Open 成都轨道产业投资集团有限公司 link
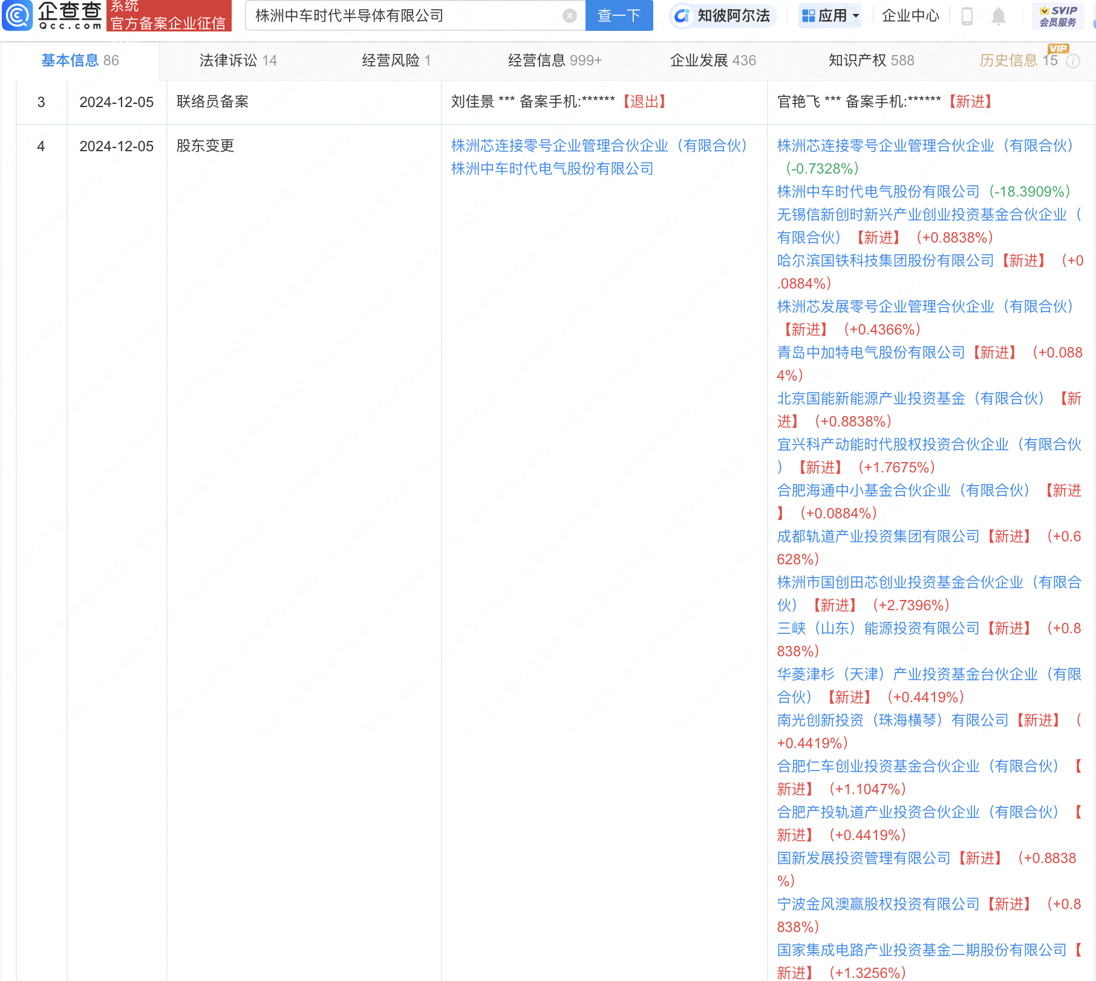Image resolution: width=1096 pixels, height=981 pixels. click(x=878, y=536)
